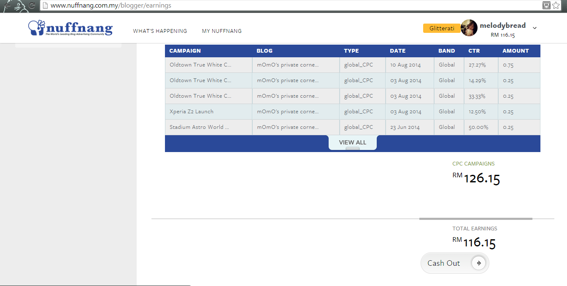Click the CPC CAMPAIGNS label
567x286 pixels.
pos(473,164)
